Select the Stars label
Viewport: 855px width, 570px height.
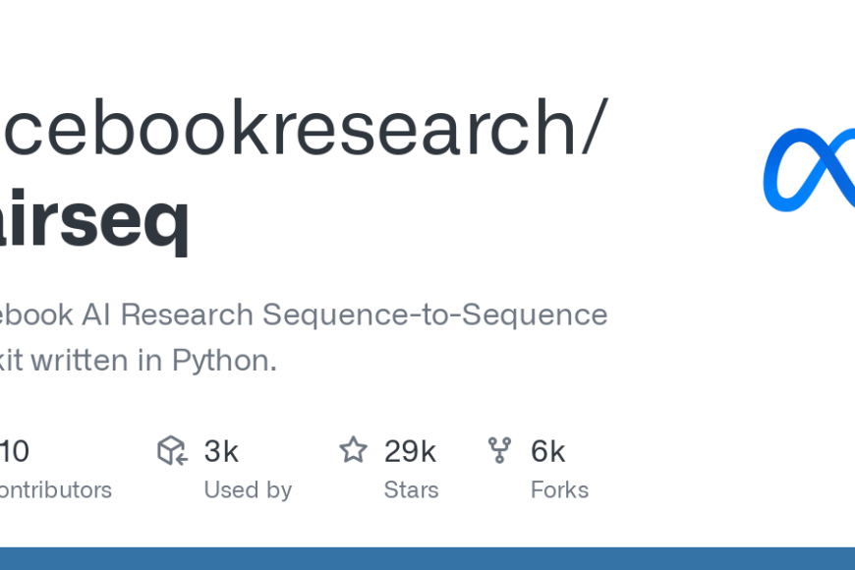[411, 489]
